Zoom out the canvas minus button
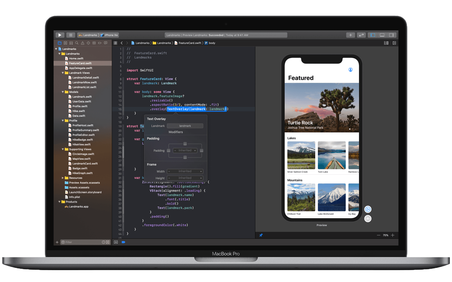Viewport: 452px width, 282px height. (378, 235)
